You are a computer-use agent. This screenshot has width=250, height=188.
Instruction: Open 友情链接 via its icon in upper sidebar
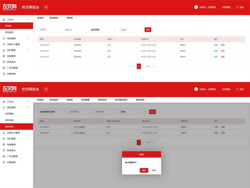point(4,73)
